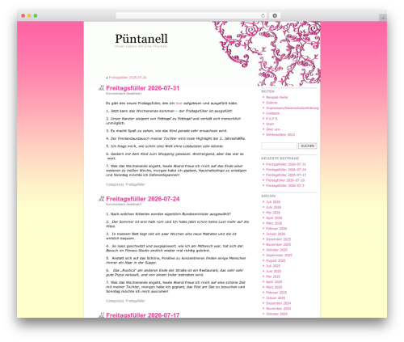Open the Püntanell blog title
Viewport: 404px width, 342px height.
pos(141,39)
